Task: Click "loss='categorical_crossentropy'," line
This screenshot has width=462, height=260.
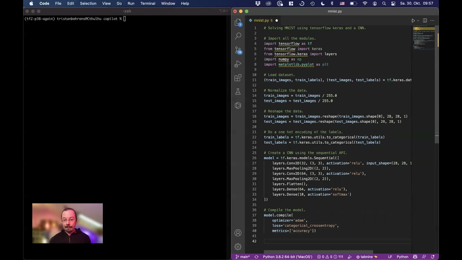Action: coord(305,226)
